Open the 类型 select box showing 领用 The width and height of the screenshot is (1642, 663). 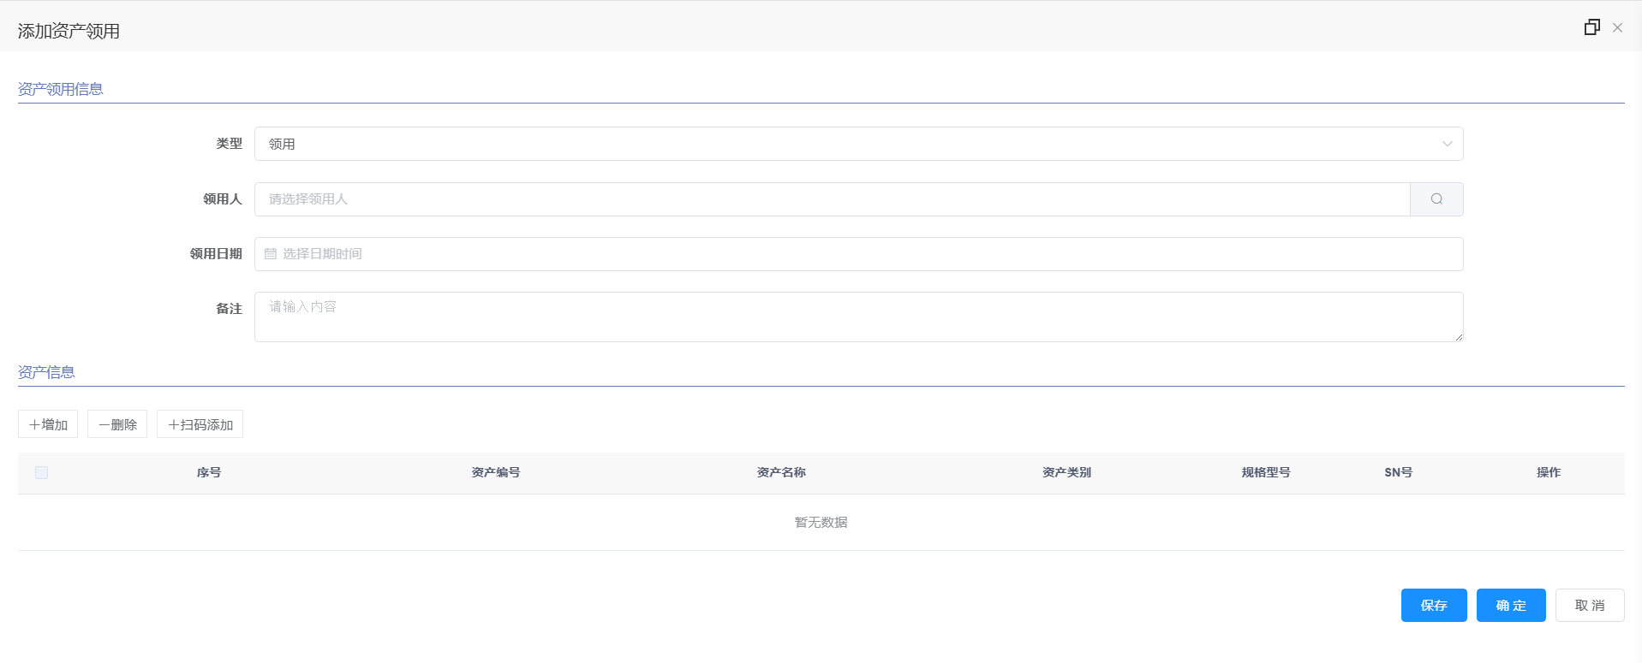click(858, 144)
